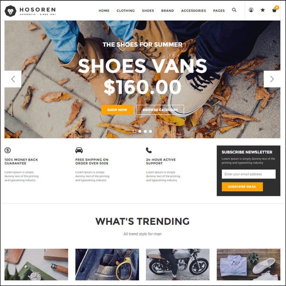The width and height of the screenshot is (286, 286).
Task: Click the free shipping car icon
Action: point(79,150)
